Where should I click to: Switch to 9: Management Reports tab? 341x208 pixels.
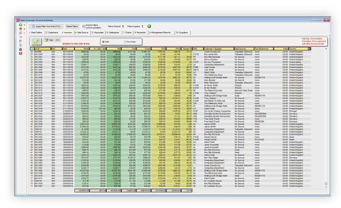pos(160,33)
